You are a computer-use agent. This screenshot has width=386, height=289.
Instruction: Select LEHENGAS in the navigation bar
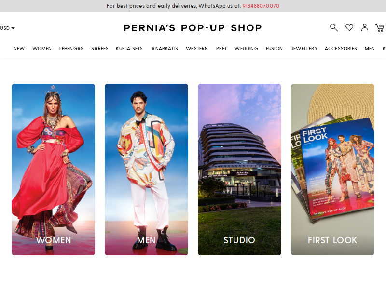click(x=71, y=49)
